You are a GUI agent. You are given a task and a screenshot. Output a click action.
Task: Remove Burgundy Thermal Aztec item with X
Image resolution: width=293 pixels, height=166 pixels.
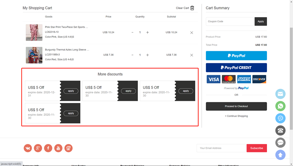[192, 55]
